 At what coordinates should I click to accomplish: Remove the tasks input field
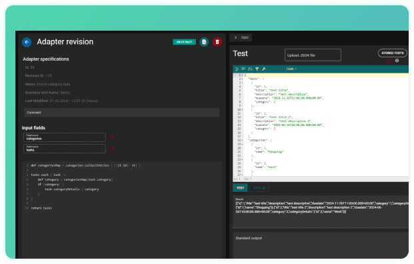pos(112,149)
